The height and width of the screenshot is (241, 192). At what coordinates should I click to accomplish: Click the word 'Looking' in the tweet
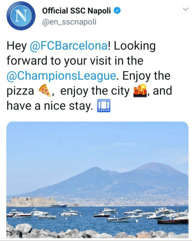coord(135,46)
